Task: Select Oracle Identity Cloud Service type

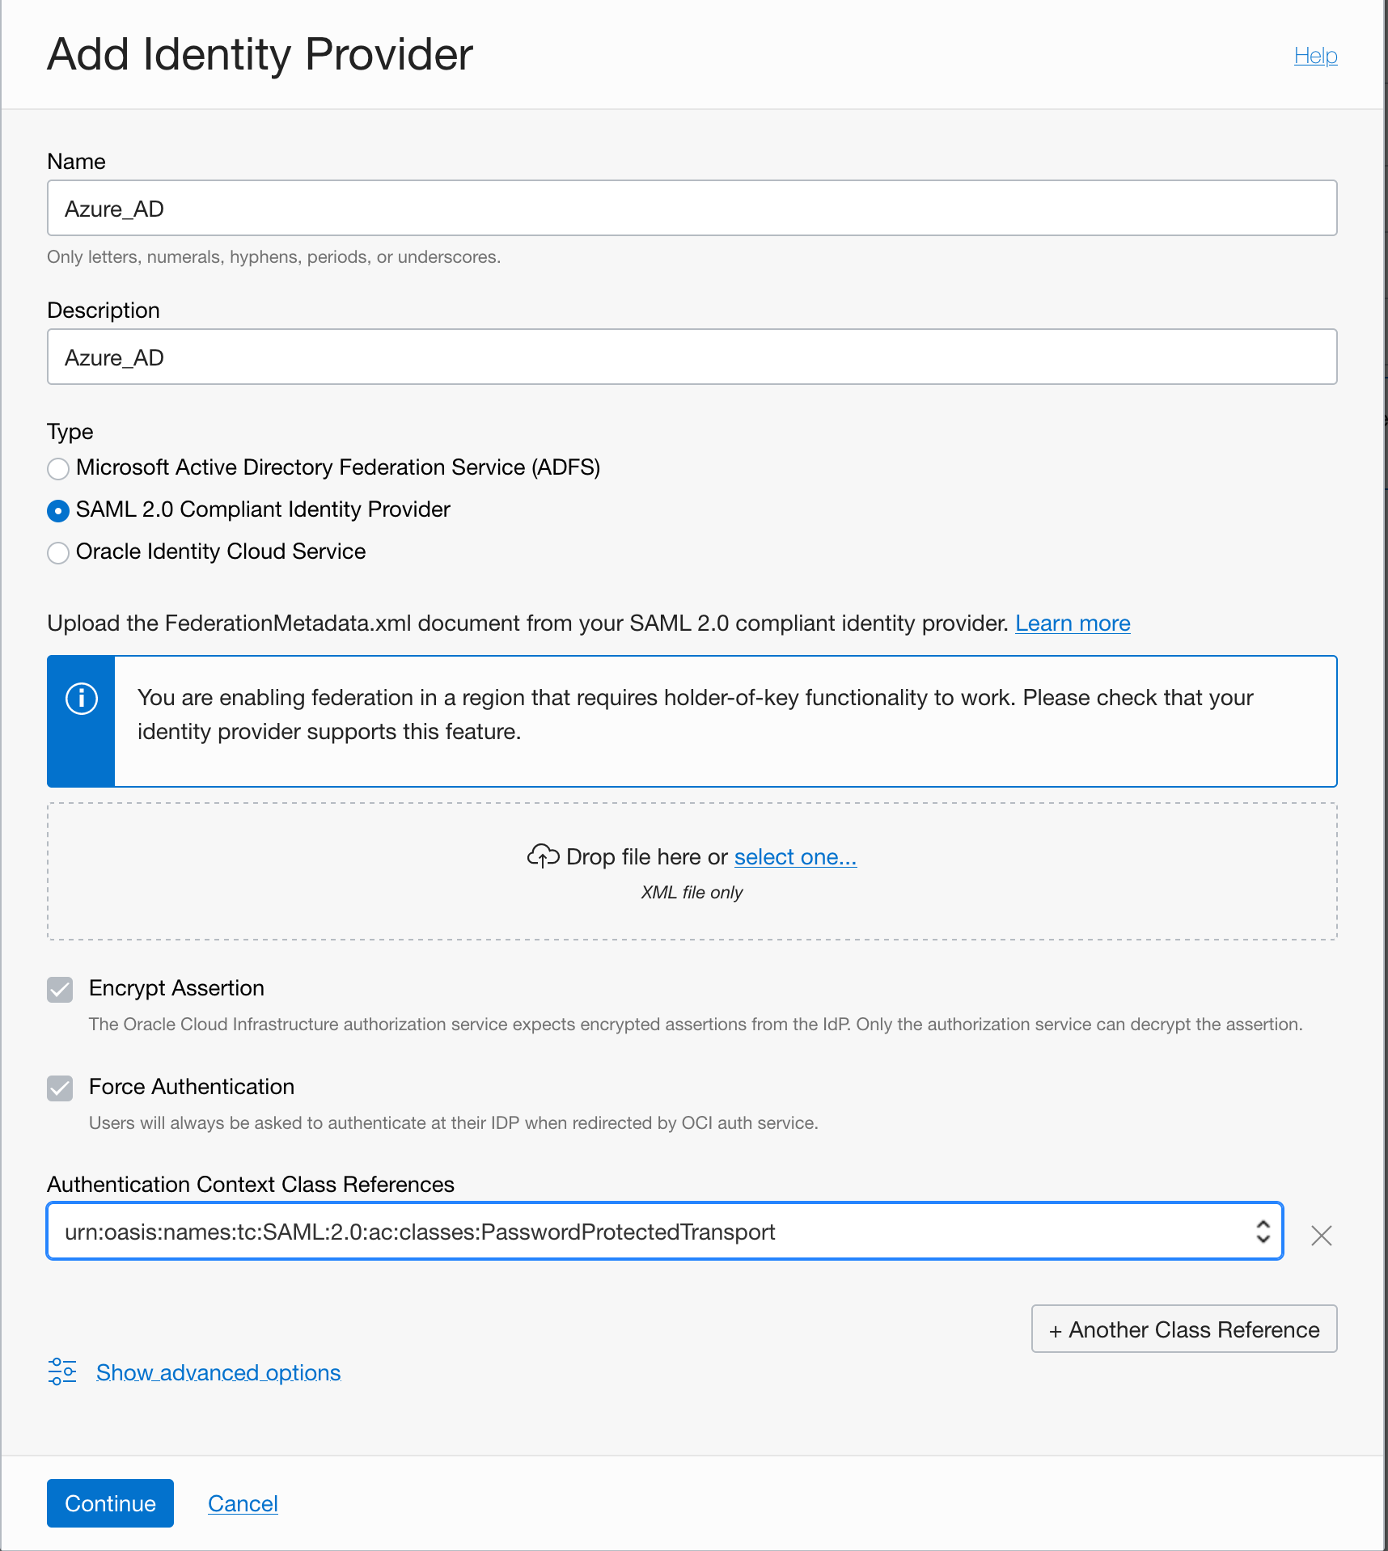Action: pyautogui.click(x=57, y=553)
